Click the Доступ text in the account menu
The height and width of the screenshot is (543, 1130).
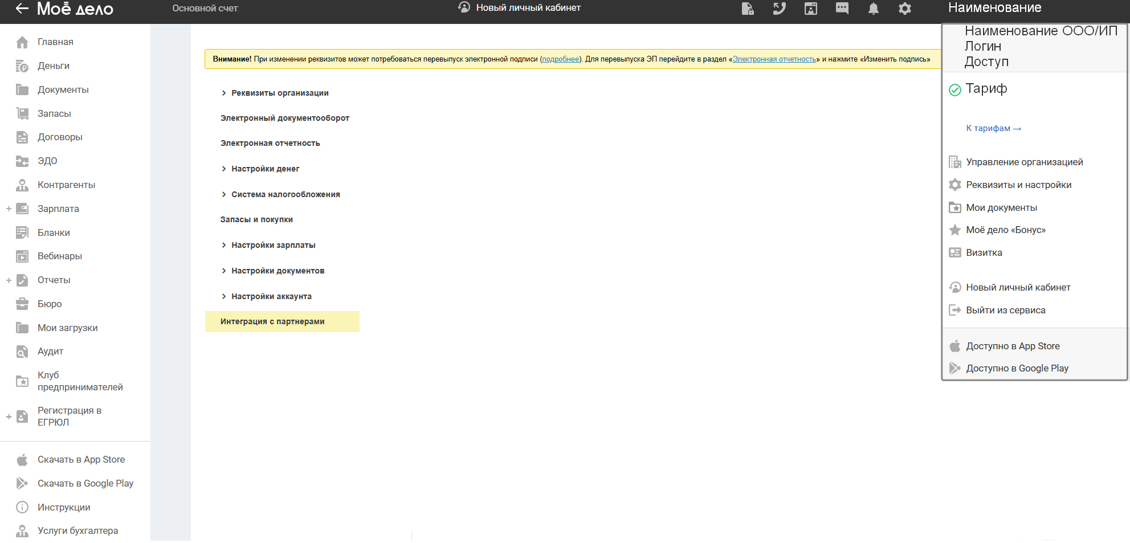tap(986, 62)
